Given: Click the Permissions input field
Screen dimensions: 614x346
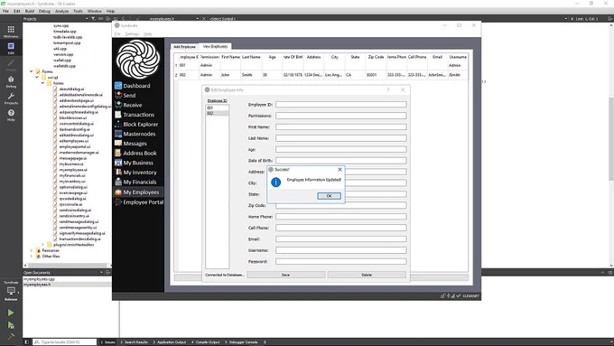Looking at the screenshot, I should coord(340,116).
